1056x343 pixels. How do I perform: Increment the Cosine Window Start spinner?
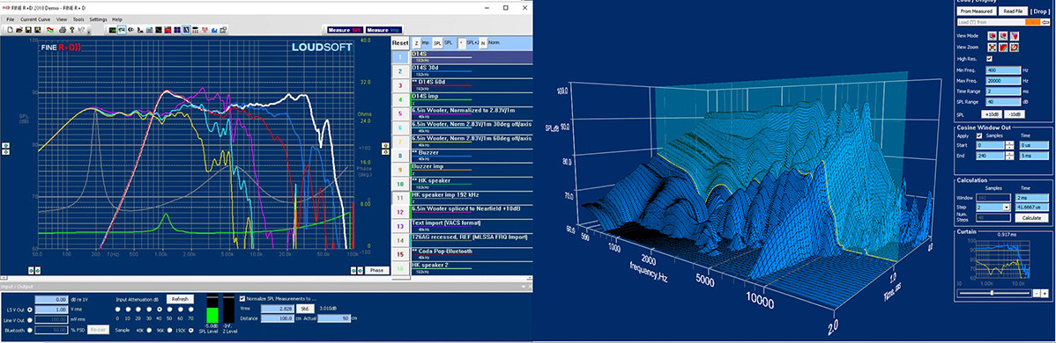[x=1009, y=142]
